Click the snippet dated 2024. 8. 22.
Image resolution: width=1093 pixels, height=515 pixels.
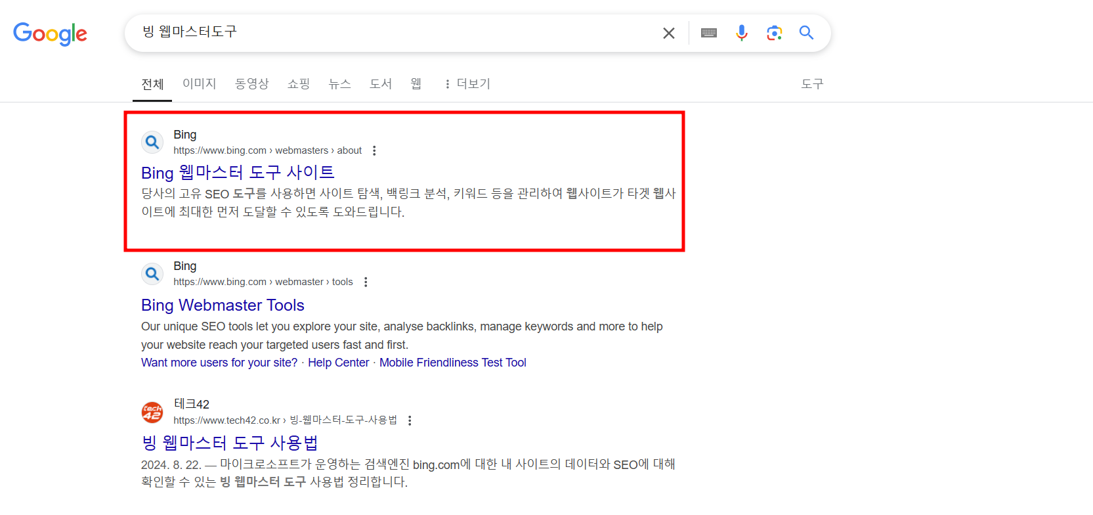(408, 473)
